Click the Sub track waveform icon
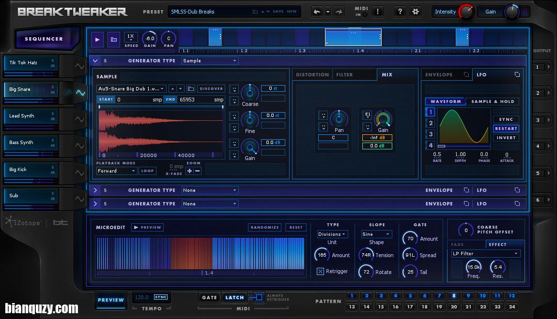 pos(79,199)
